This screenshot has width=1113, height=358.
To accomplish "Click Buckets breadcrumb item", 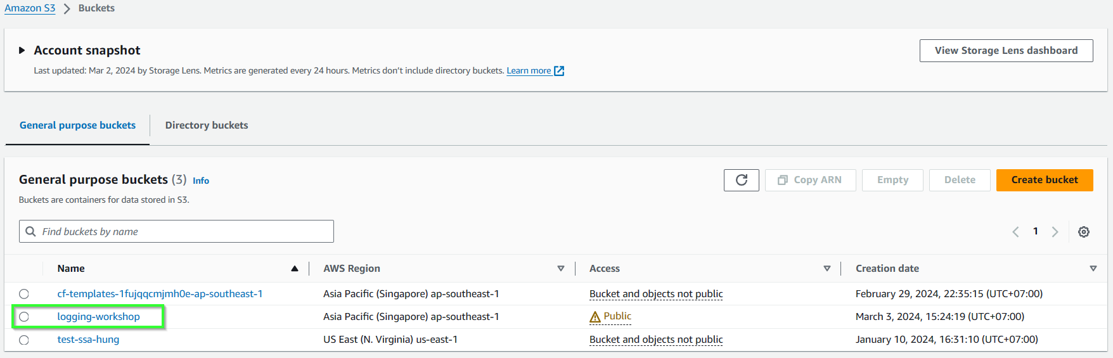I will [96, 8].
